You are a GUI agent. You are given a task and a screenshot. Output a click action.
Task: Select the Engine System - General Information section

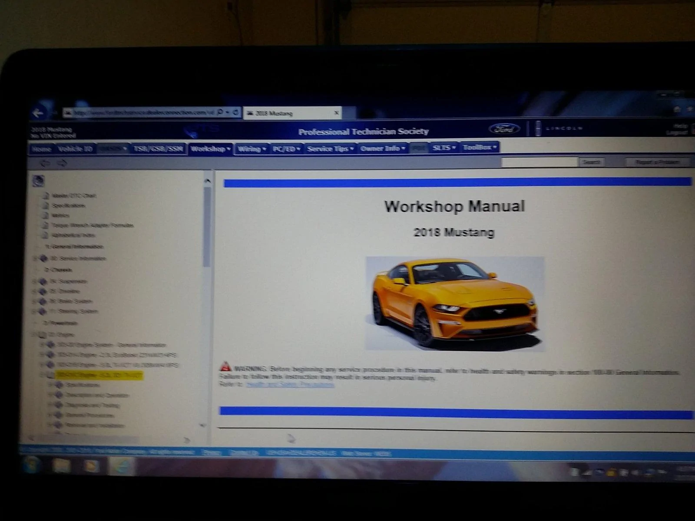click(112, 345)
